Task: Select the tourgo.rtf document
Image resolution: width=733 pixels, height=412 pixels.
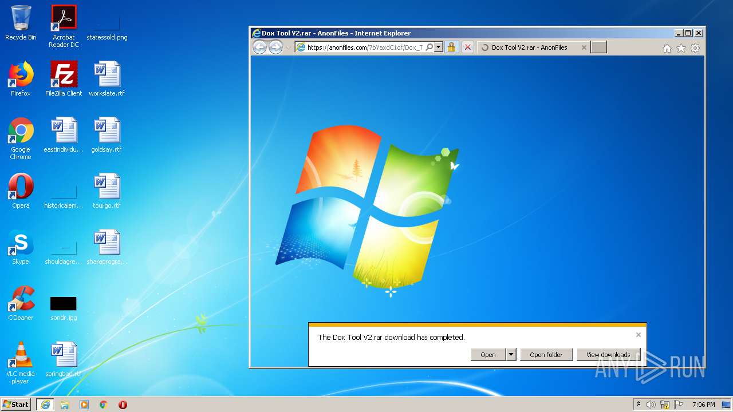Action: [107, 191]
